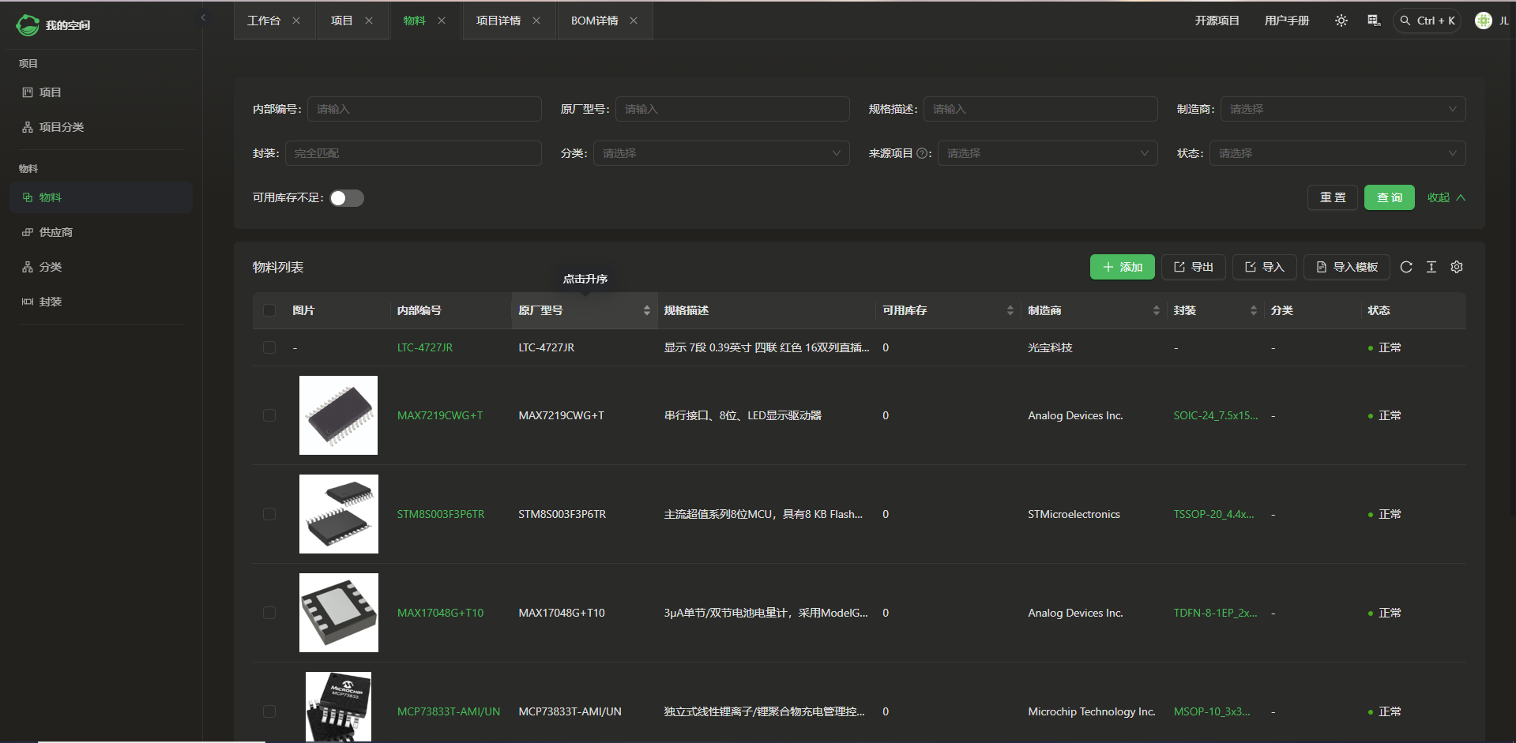Click the help icon beside 来源项目
The height and width of the screenshot is (743, 1516).
tap(922, 153)
